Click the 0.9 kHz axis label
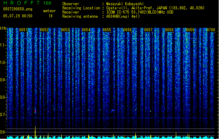219x139 pixels. coord(3,80)
